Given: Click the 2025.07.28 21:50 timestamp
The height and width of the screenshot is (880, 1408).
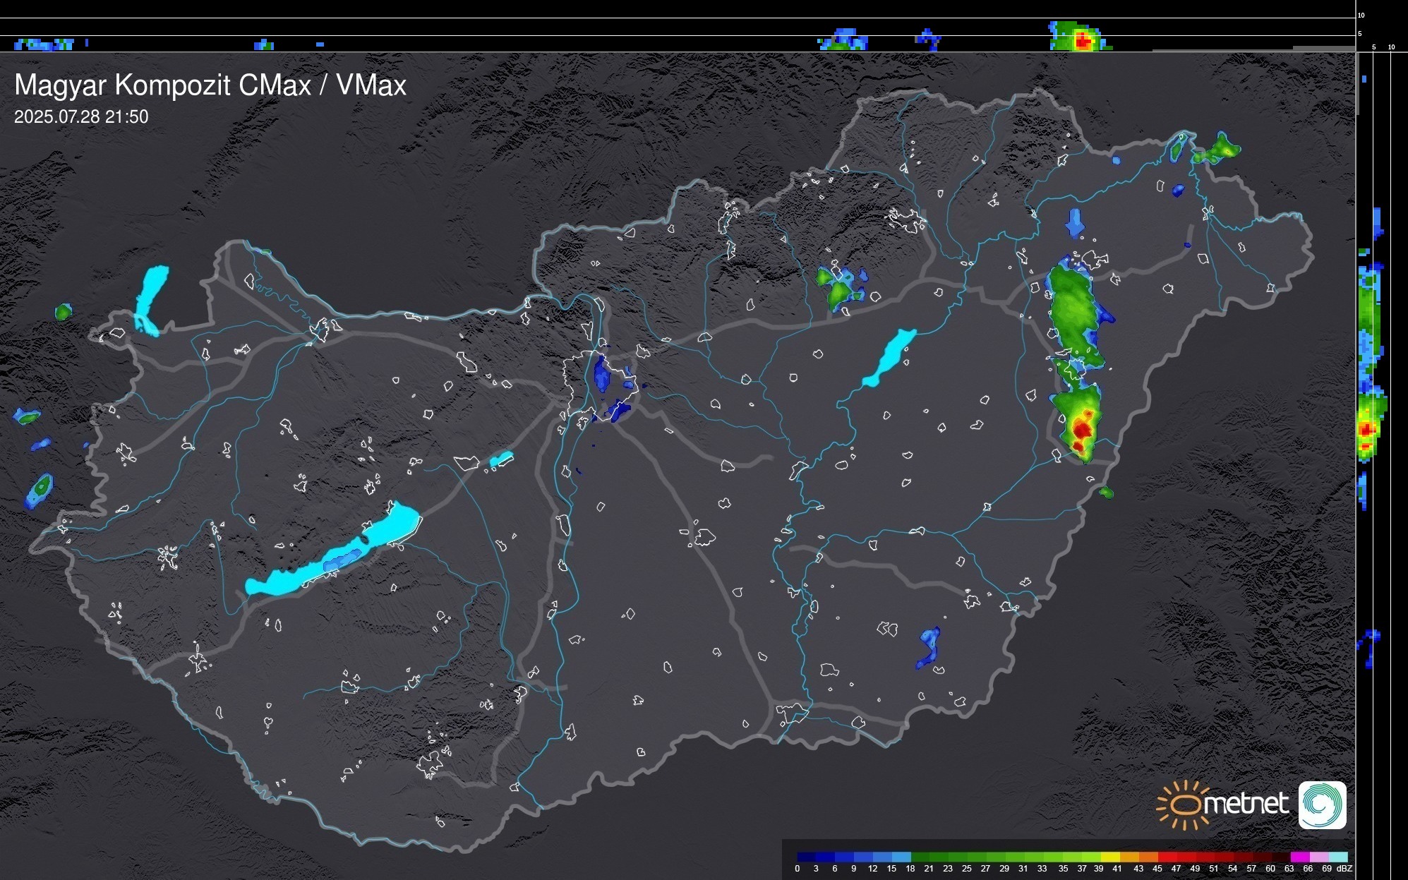Looking at the screenshot, I should pos(81,117).
